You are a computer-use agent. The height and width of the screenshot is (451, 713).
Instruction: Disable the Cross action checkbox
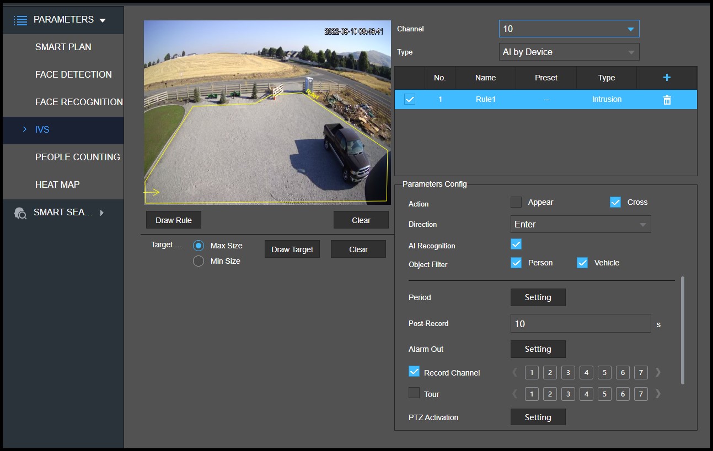click(x=615, y=202)
